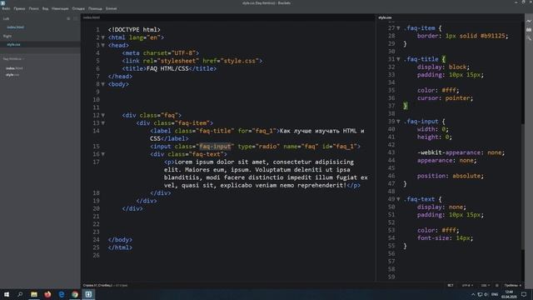The width and height of the screenshot is (533, 300).
Task: Click the working files settings gear icon
Action: pyautogui.click(x=68, y=18)
